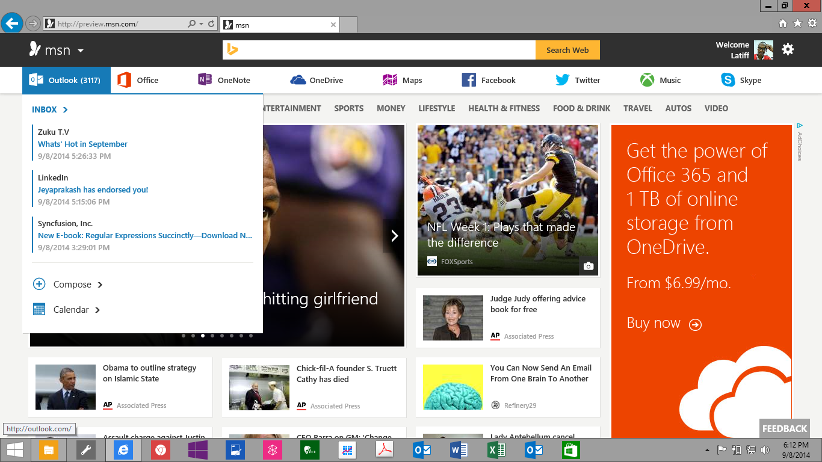
Task: Read 'Judge Judy offering advice' article
Action: click(x=538, y=304)
